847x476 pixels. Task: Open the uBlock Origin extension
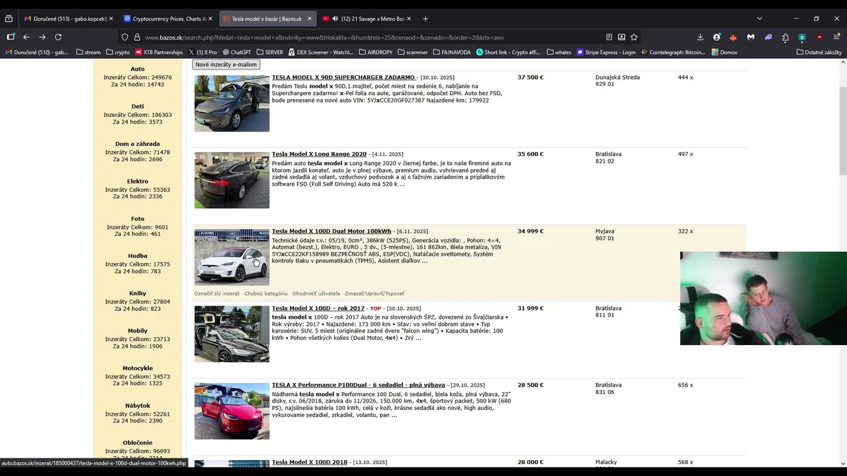click(x=820, y=37)
